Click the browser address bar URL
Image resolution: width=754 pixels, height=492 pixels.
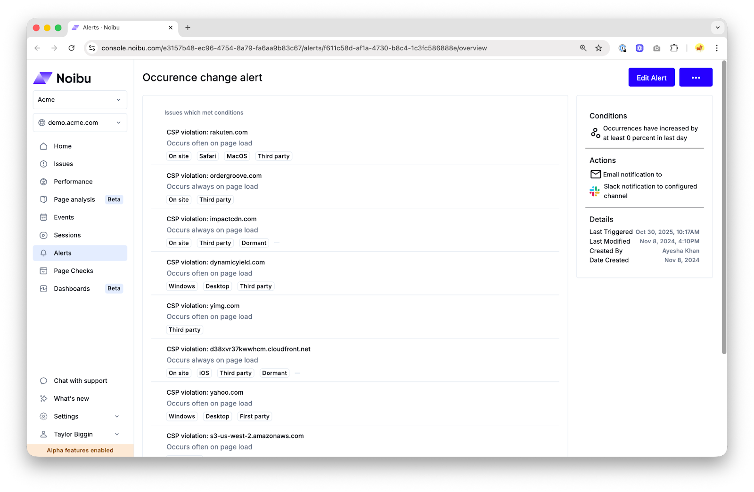click(x=294, y=48)
